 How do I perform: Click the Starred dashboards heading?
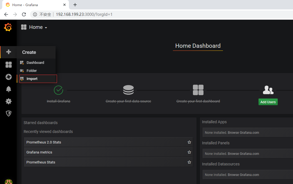[41, 123]
